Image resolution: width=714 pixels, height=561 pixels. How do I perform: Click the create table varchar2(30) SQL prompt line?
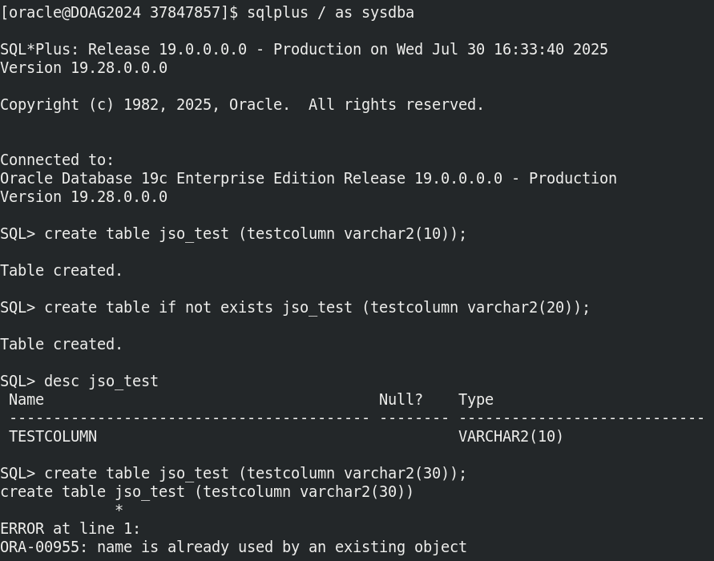click(233, 473)
